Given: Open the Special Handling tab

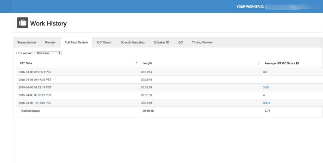Looking at the screenshot, I should pos(132,42).
